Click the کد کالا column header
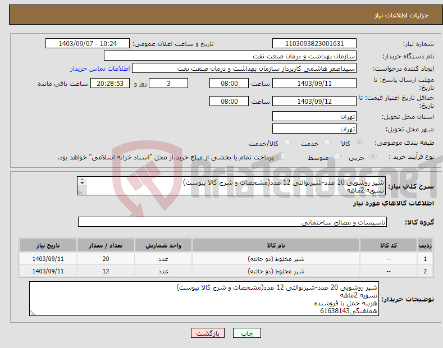This screenshot has width=443, height=348. (x=389, y=245)
